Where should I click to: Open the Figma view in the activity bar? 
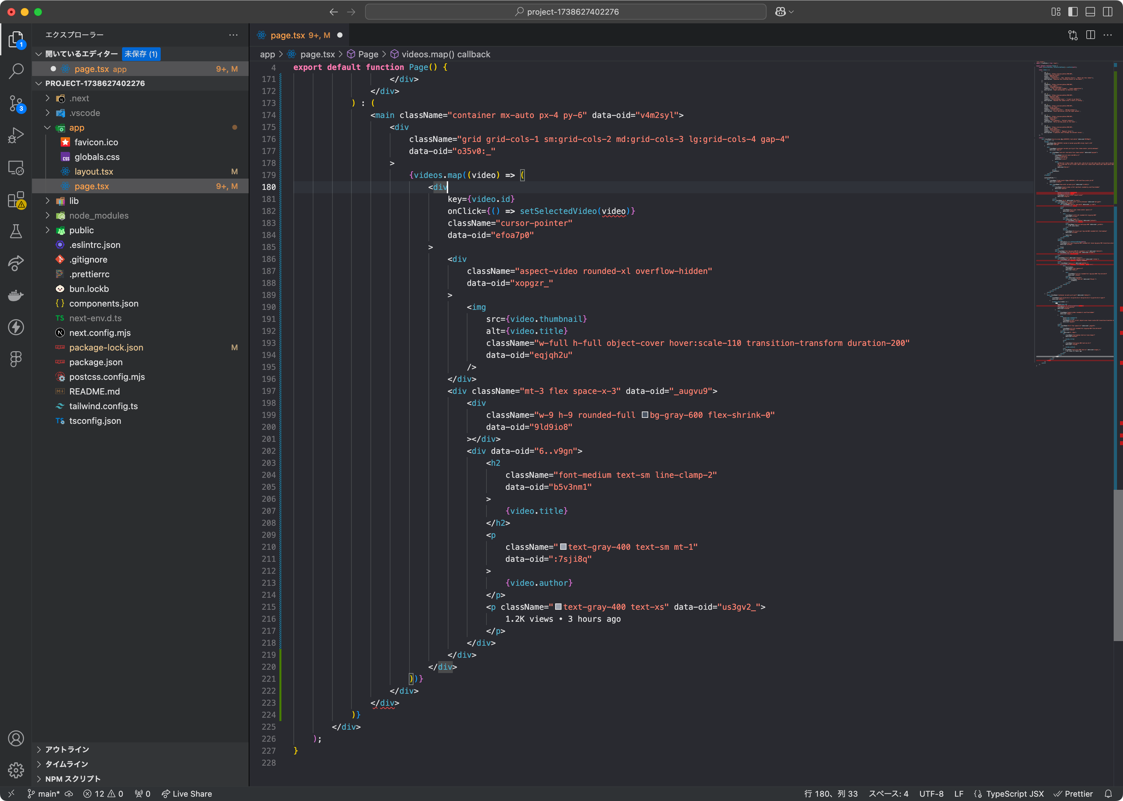[x=16, y=359]
